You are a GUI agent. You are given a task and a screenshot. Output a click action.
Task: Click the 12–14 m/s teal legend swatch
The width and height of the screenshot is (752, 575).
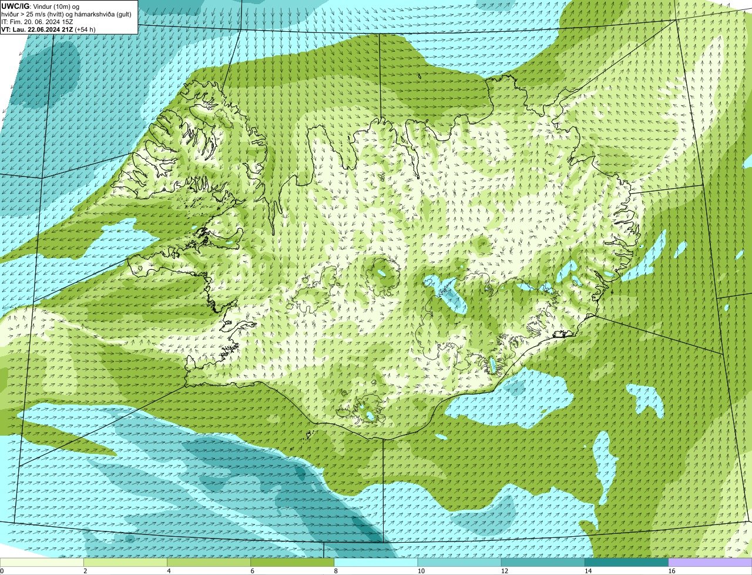(x=543, y=562)
